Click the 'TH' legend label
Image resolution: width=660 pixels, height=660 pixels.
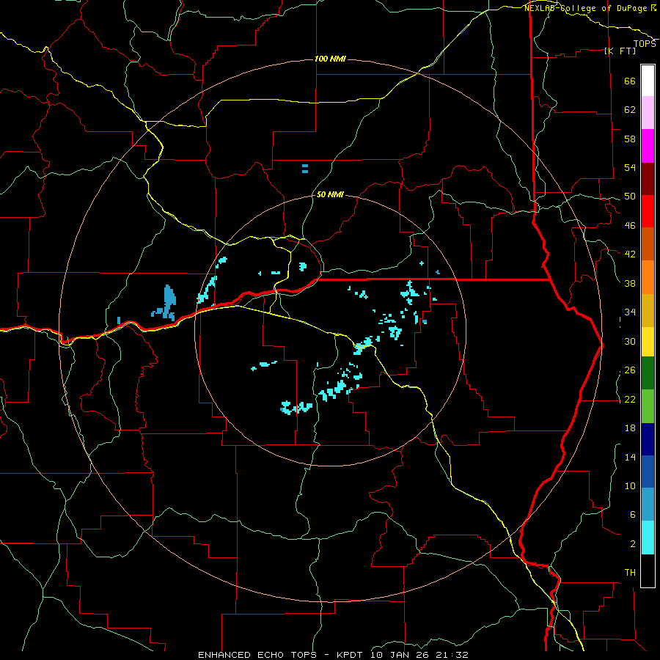[x=630, y=573]
